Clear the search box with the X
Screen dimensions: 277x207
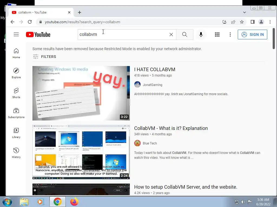point(171,34)
